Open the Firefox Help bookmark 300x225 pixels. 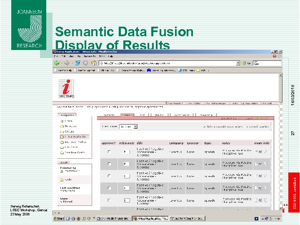(x=63, y=70)
